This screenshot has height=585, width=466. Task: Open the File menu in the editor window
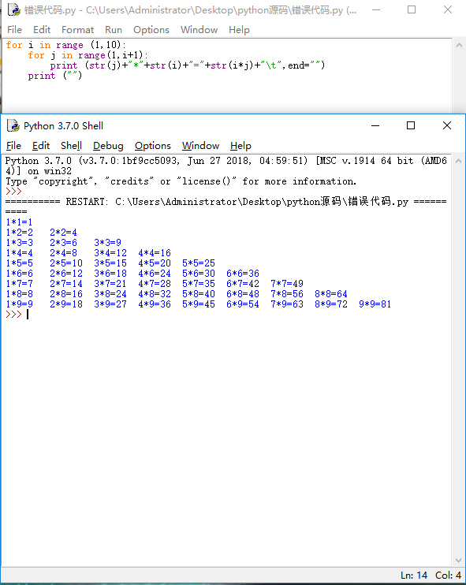coord(14,30)
